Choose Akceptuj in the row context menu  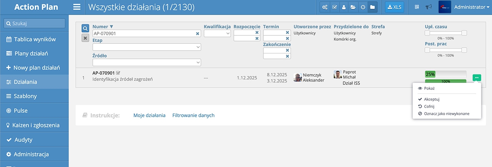click(447, 99)
